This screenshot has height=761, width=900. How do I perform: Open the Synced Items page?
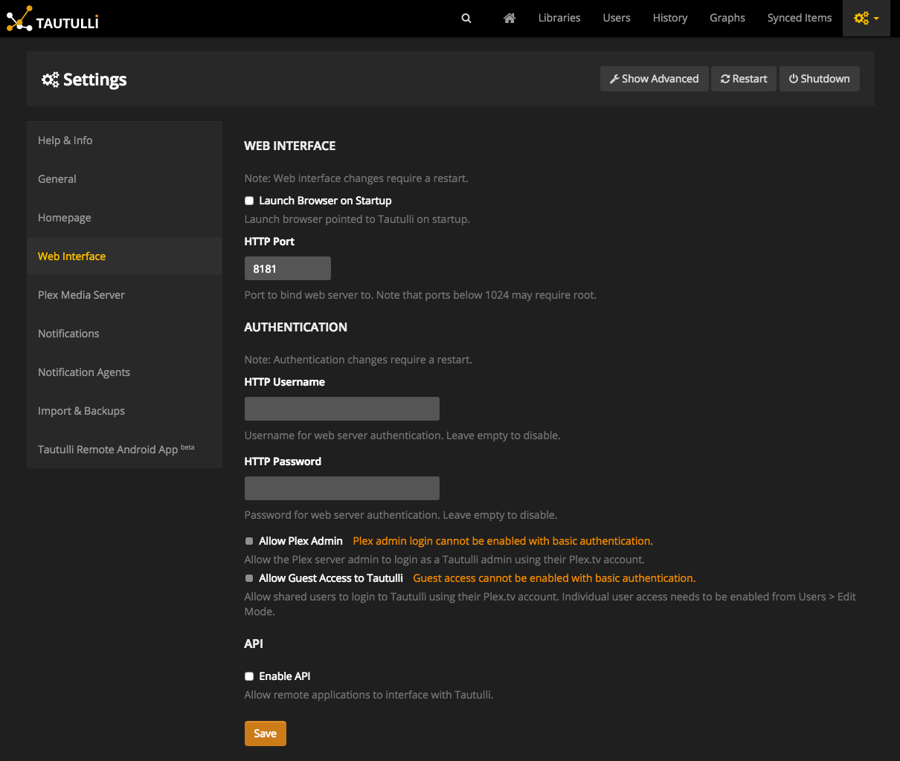799,19
